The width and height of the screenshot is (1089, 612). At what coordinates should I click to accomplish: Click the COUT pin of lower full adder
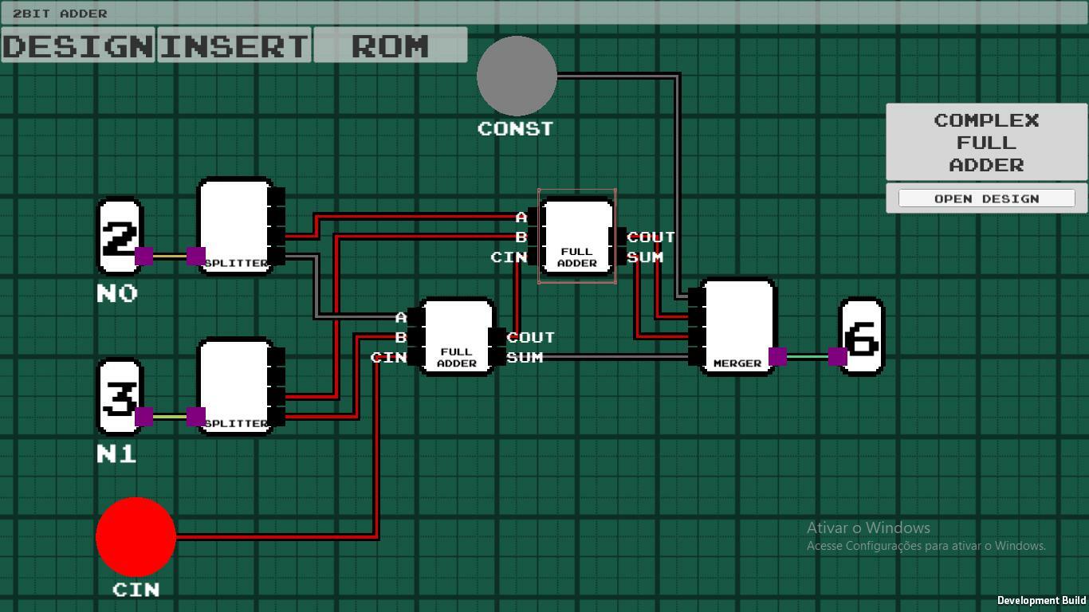click(x=499, y=337)
